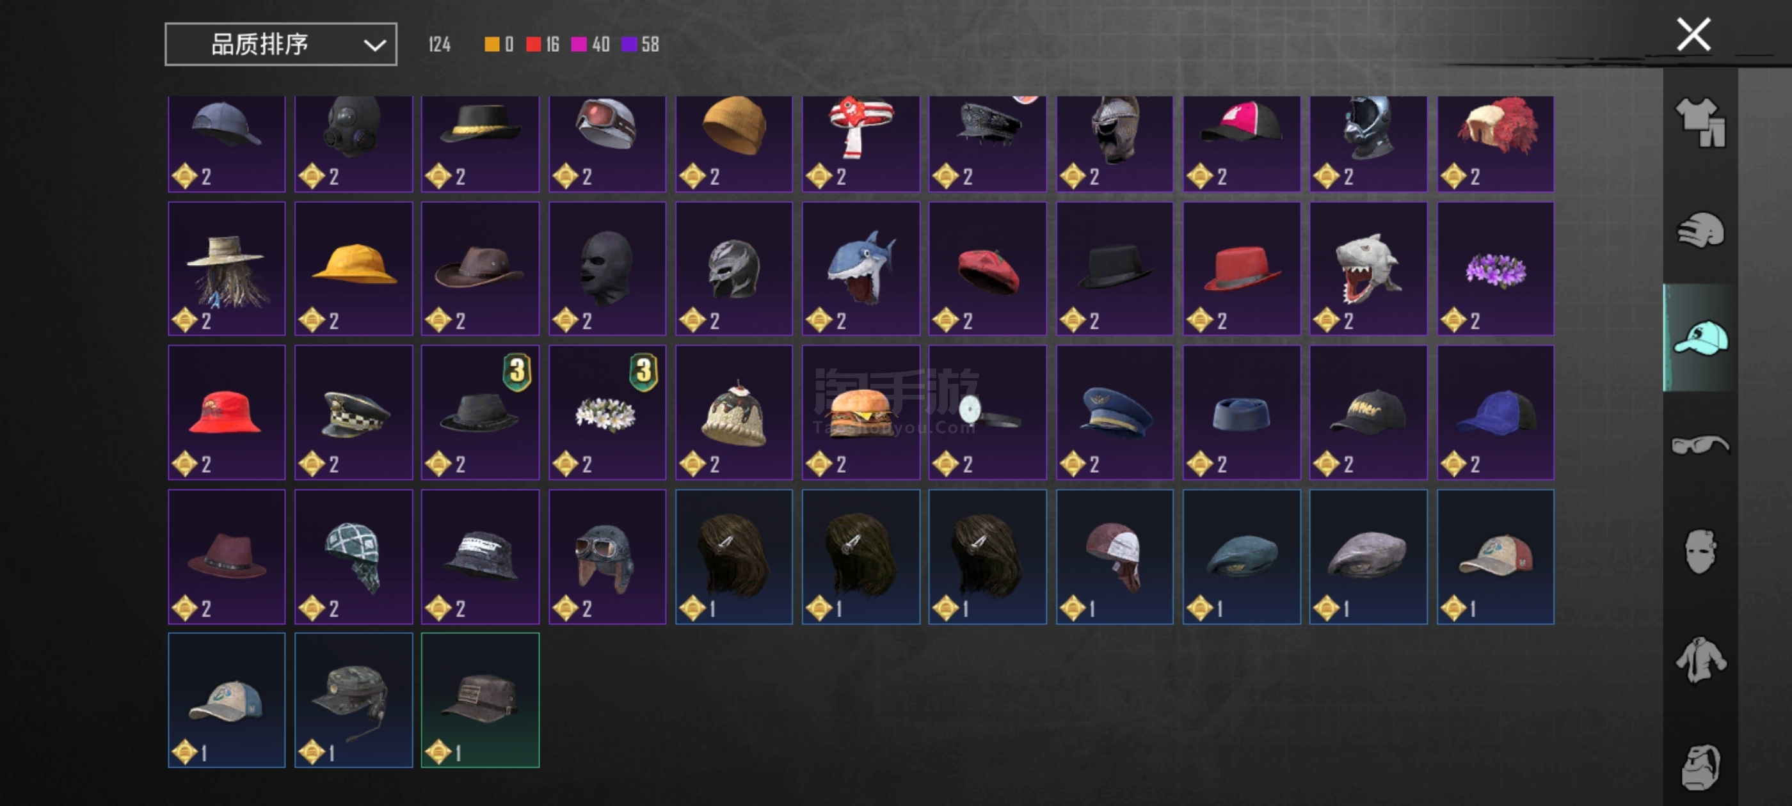Choose the blue shark hood item
This screenshot has height=806, width=1792.
861,269
